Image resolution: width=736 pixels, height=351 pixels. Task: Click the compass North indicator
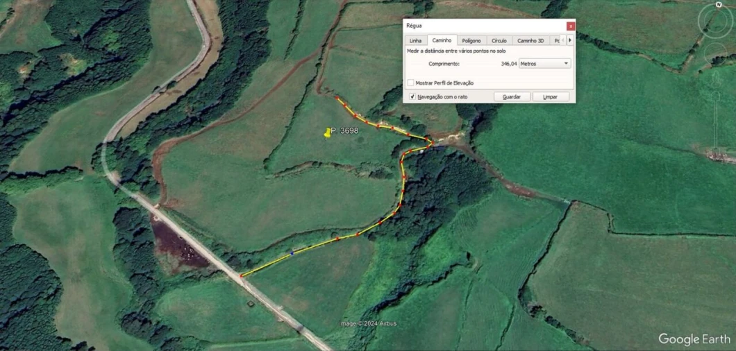pos(719,6)
